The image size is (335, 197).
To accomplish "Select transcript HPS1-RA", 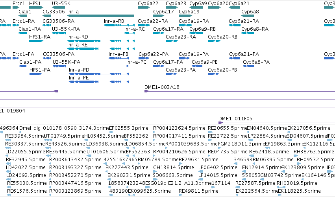I will [x=40, y=37].
